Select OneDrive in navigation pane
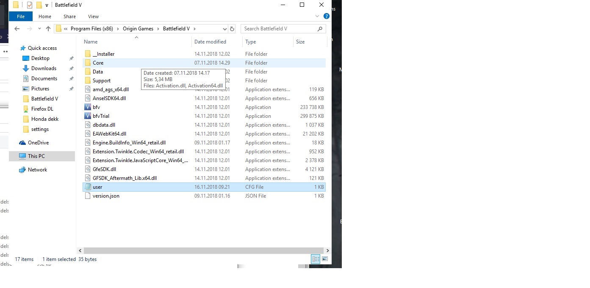This screenshot has height=288, width=590. click(38, 143)
